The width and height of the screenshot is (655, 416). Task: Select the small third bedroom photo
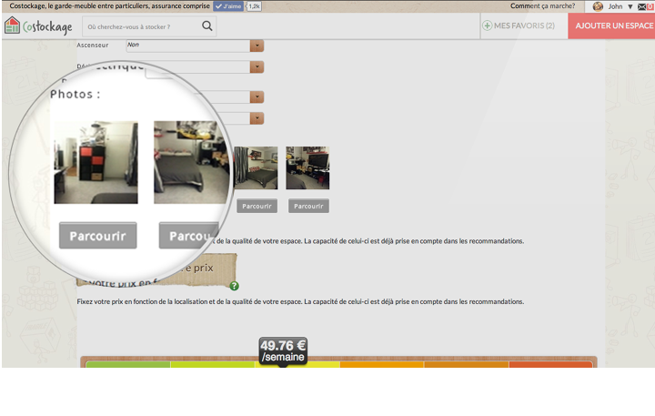256,167
